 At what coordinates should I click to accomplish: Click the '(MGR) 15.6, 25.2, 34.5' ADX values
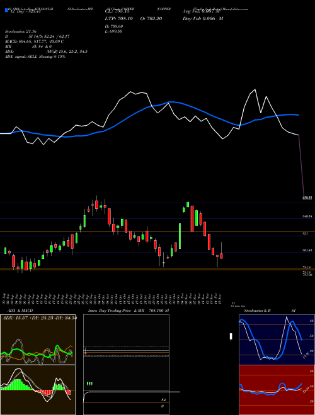coord(67,52)
